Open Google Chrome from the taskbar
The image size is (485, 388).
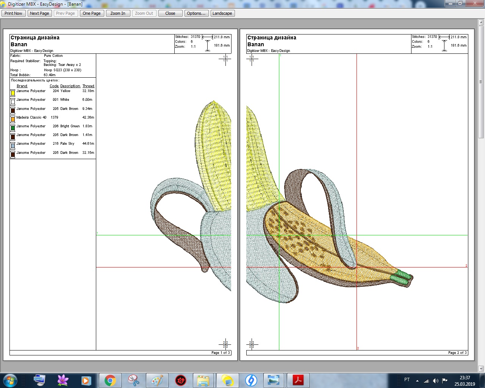[x=110, y=380]
